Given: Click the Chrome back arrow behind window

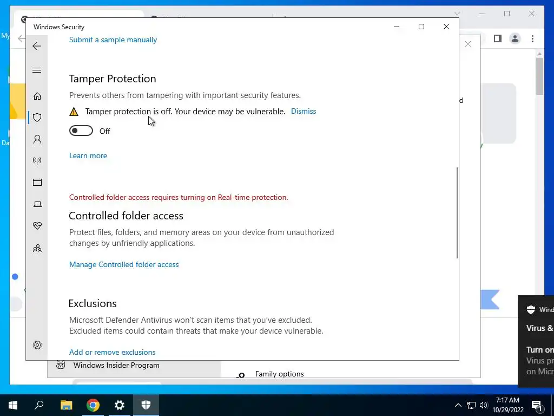Looking at the screenshot, I should coord(21,38).
